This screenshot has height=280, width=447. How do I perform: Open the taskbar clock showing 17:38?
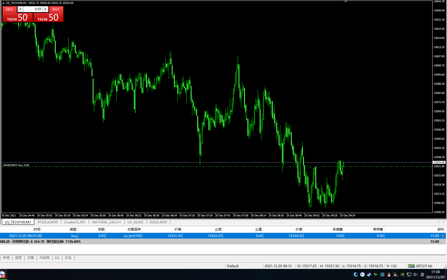tap(435, 274)
